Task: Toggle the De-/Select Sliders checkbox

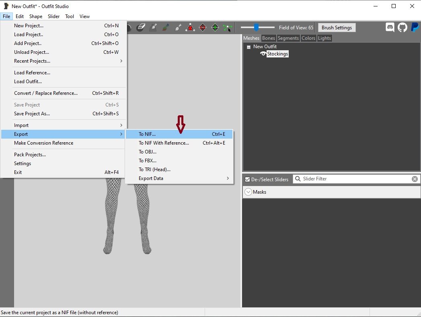Action: [x=247, y=179]
